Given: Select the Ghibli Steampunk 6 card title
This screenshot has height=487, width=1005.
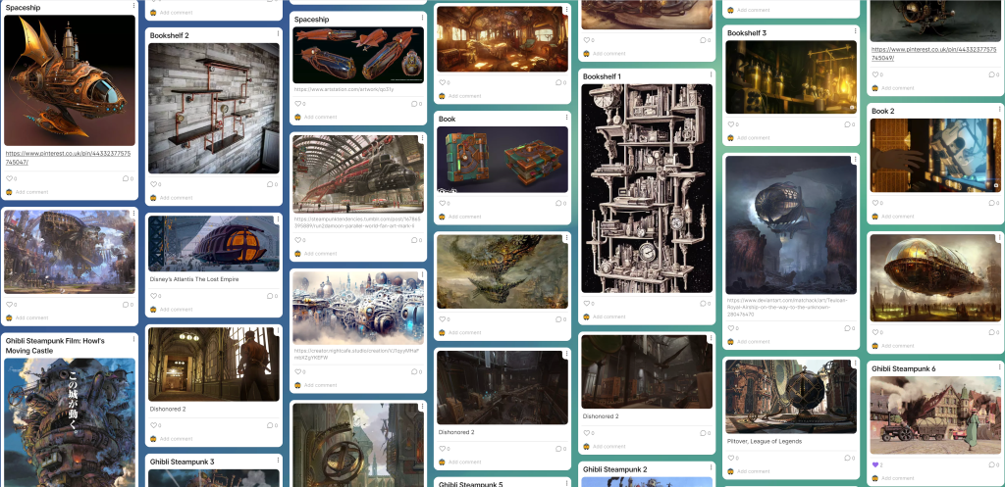Looking at the screenshot, I should [904, 368].
